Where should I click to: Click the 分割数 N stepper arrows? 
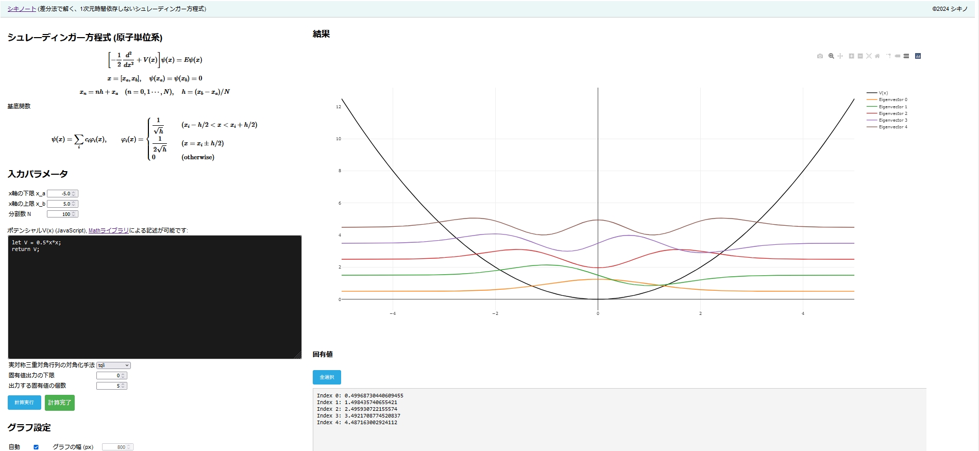(x=74, y=214)
